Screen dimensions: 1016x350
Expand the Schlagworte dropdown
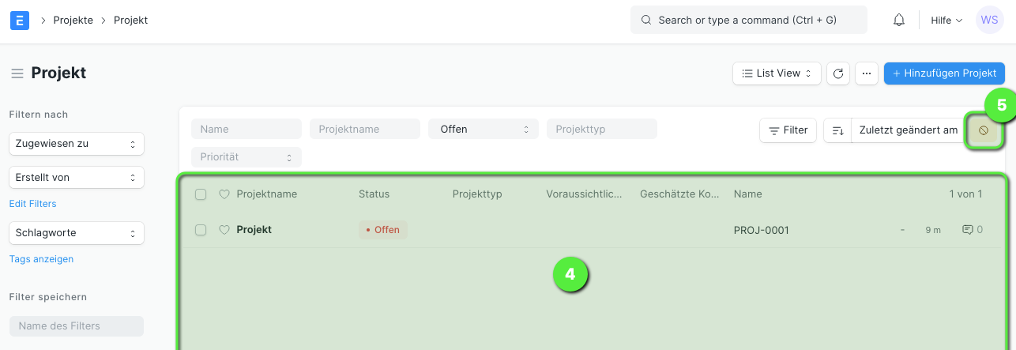(x=77, y=233)
